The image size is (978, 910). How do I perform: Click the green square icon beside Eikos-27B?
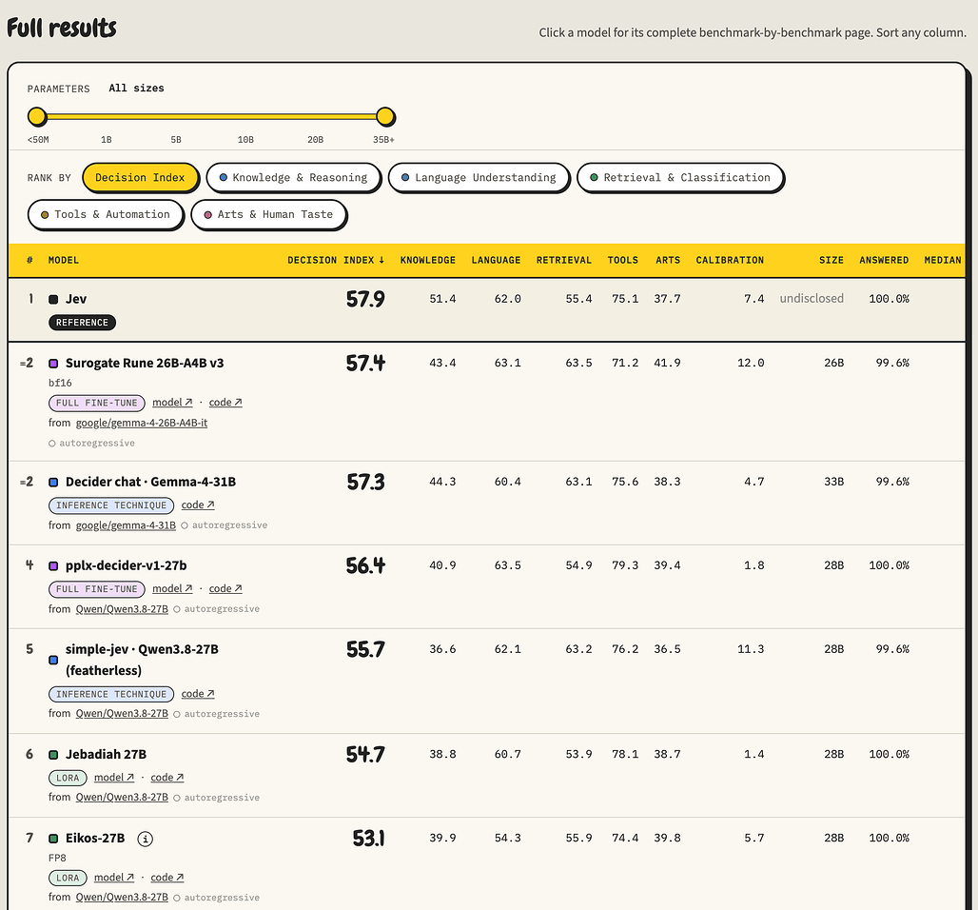pyautogui.click(x=53, y=839)
